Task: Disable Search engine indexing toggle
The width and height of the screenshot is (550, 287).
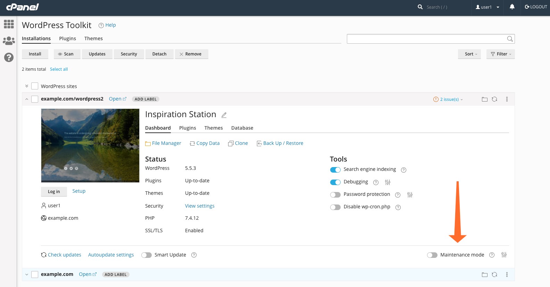Action: [x=335, y=170]
